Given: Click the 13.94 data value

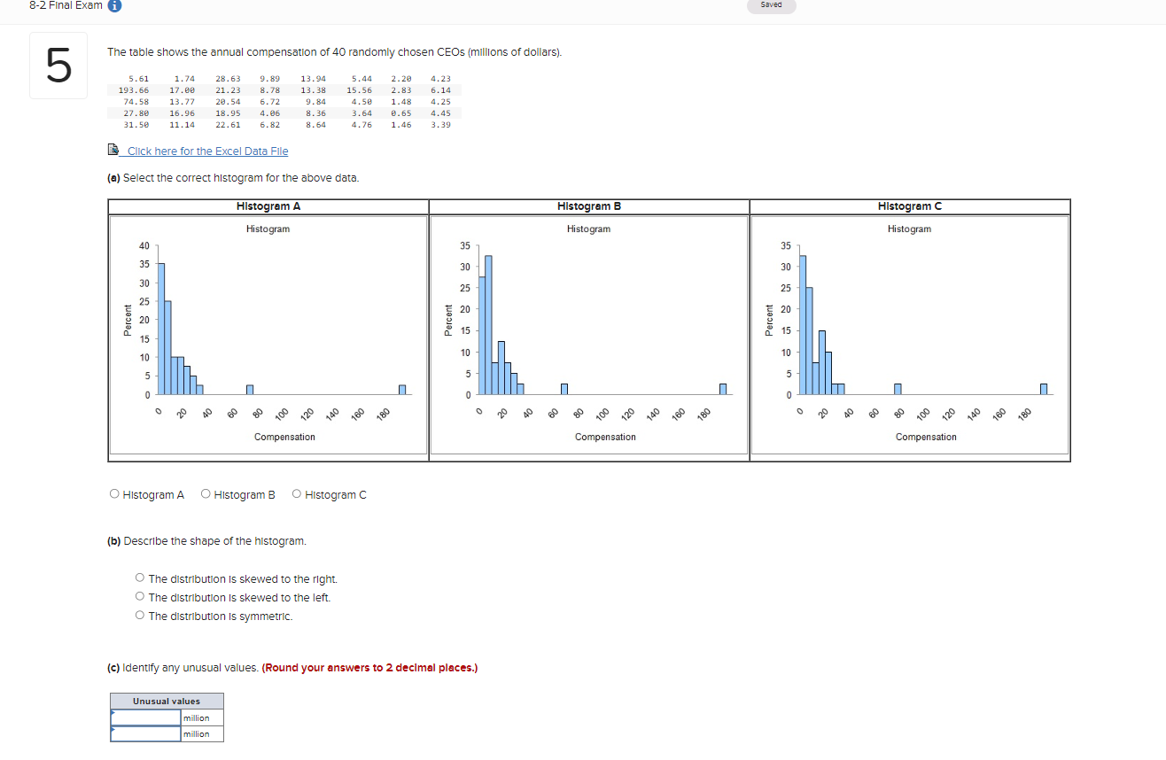Looking at the screenshot, I should pos(314,79).
